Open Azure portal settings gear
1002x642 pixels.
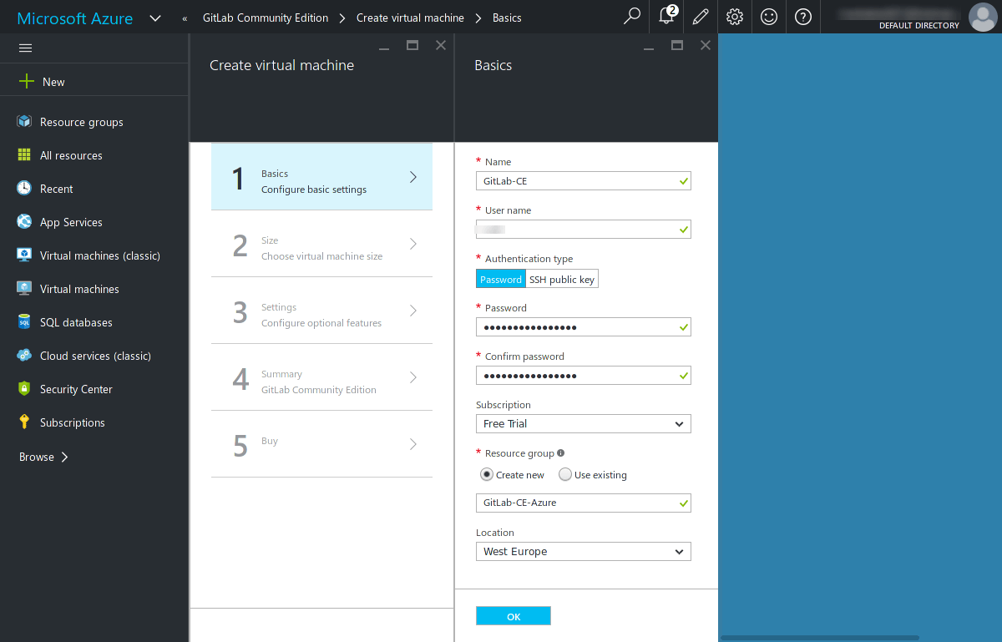click(x=734, y=17)
